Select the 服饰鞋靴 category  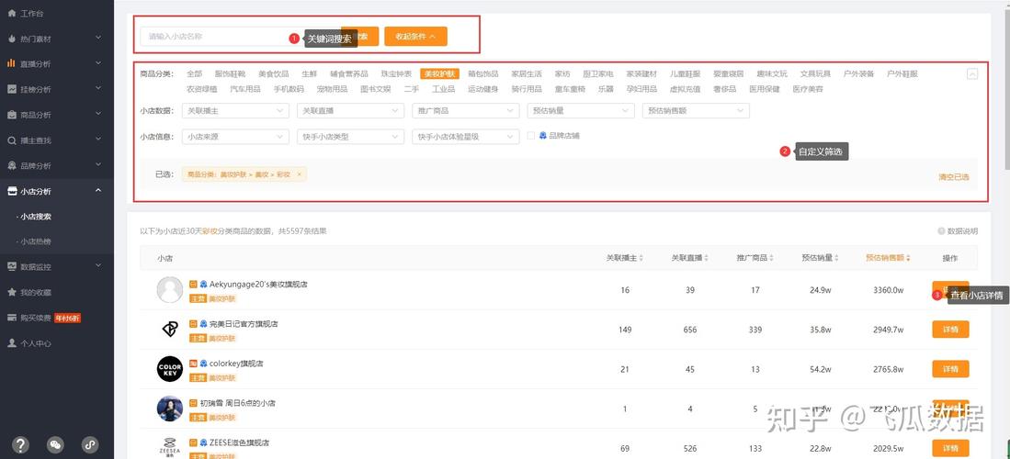coord(230,74)
